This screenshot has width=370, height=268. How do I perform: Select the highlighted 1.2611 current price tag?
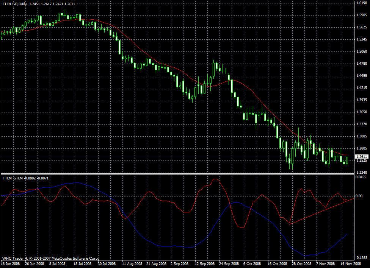click(362, 156)
